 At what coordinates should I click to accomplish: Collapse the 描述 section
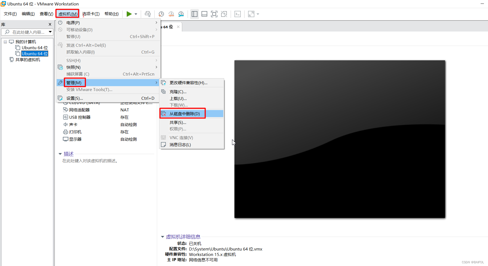60,154
